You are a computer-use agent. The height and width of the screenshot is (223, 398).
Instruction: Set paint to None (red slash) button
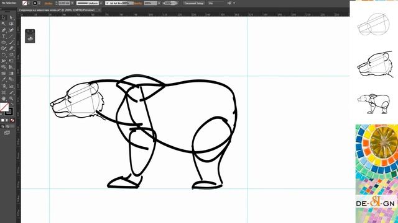[x=12, y=120]
